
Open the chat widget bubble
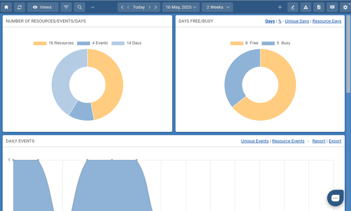pos(335,198)
